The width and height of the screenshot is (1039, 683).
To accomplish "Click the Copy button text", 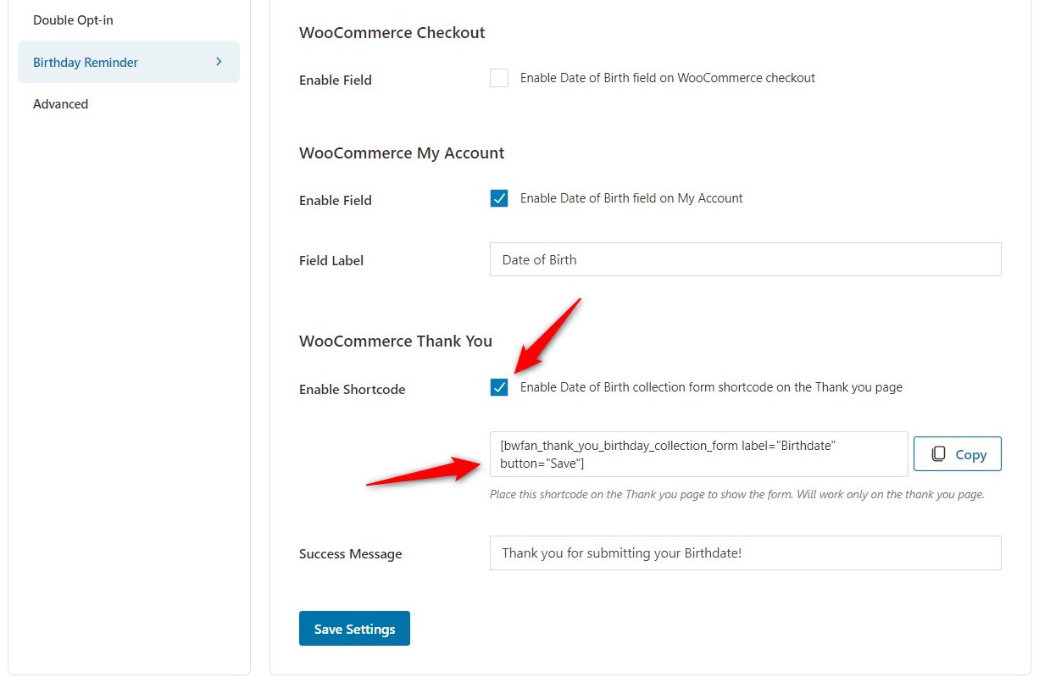I will click(x=970, y=454).
